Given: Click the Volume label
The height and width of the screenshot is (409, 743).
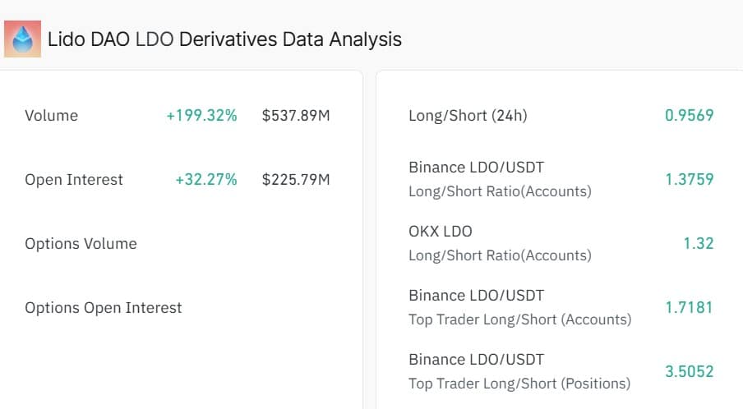Looking at the screenshot, I should (x=51, y=116).
